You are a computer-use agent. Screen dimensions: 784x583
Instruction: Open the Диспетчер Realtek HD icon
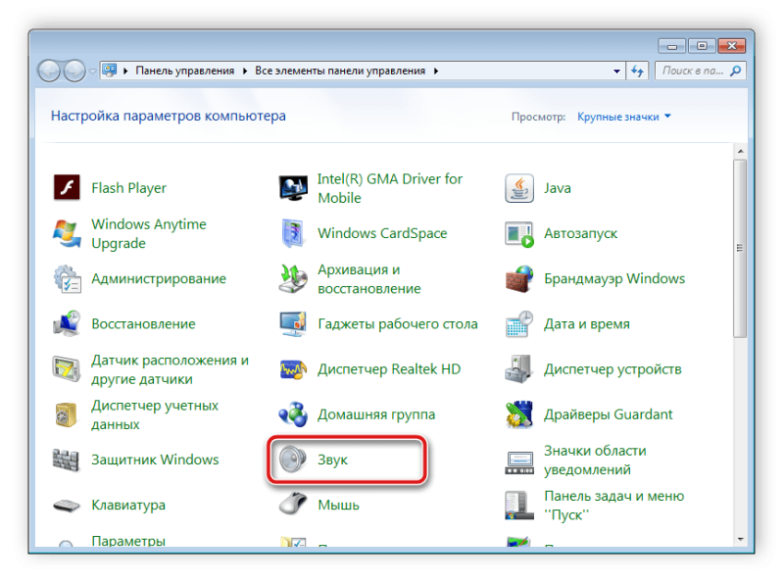pos(293,369)
